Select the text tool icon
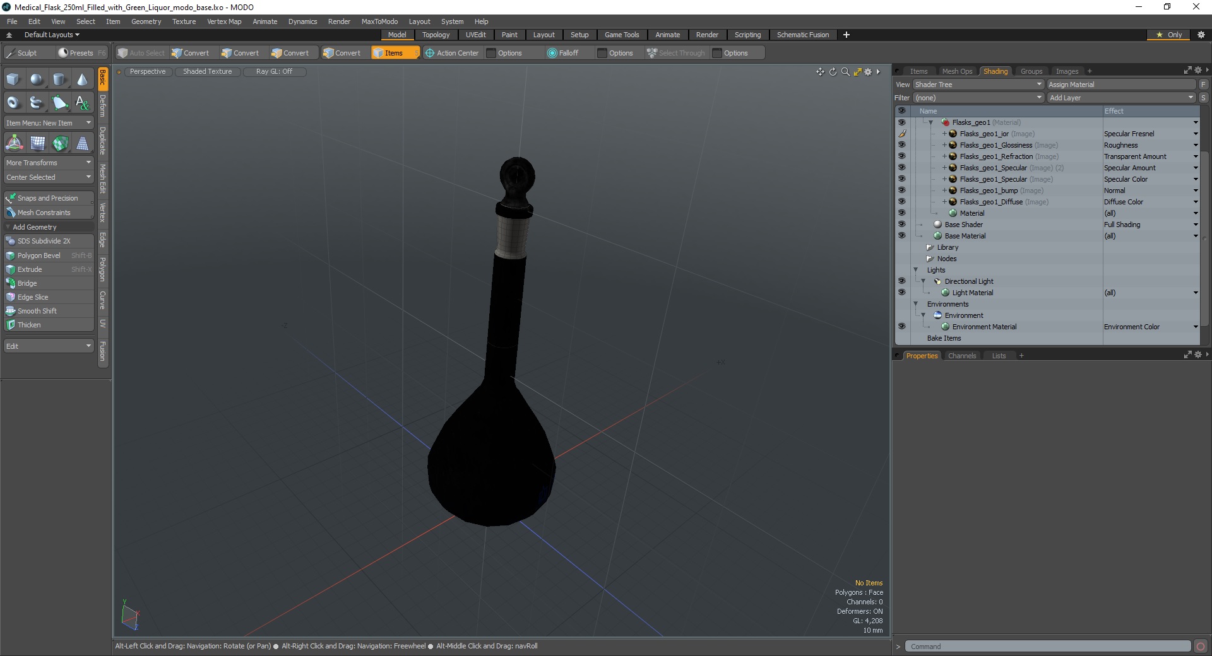Screen dimensions: 1212x656 [82, 102]
